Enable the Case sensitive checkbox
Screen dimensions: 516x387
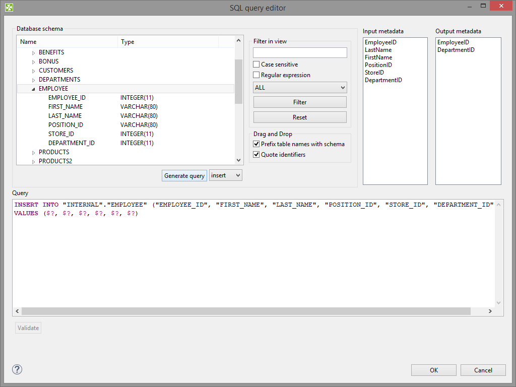(256, 64)
